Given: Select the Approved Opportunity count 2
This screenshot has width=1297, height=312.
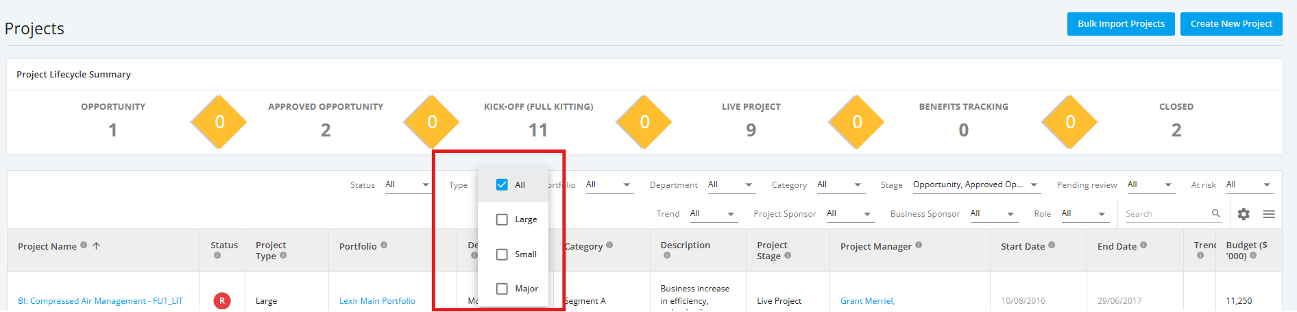Looking at the screenshot, I should (x=326, y=130).
